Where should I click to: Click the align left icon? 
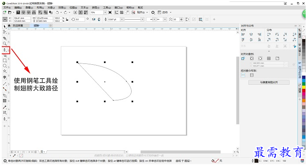(x=243, y=34)
